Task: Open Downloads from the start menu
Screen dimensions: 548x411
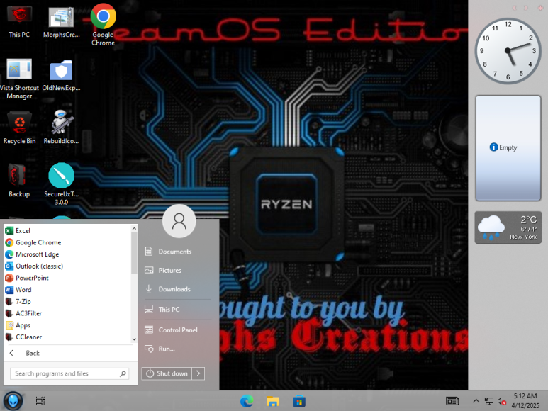Action: tap(177, 289)
